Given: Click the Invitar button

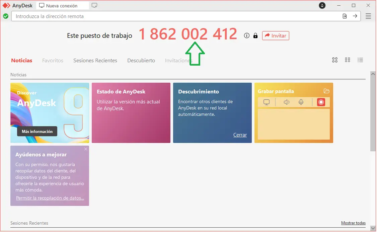Looking at the screenshot, I should [275, 35].
